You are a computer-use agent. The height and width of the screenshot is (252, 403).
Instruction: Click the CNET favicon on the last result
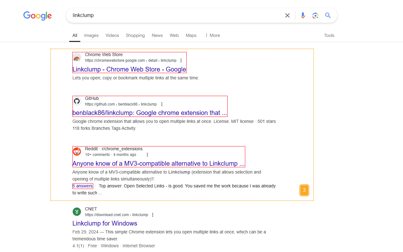pyautogui.click(x=77, y=212)
